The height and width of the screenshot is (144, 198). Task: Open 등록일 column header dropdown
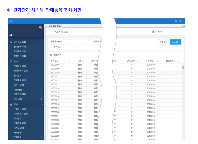click(x=158, y=61)
